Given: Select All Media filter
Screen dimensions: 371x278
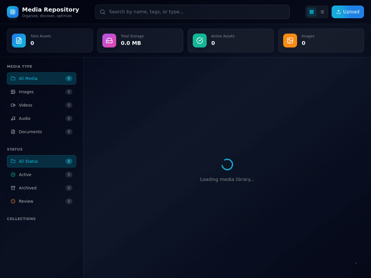Looking at the screenshot, I should point(41,78).
